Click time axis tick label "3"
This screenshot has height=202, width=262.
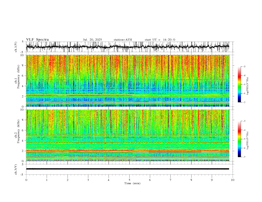click(x=88, y=180)
